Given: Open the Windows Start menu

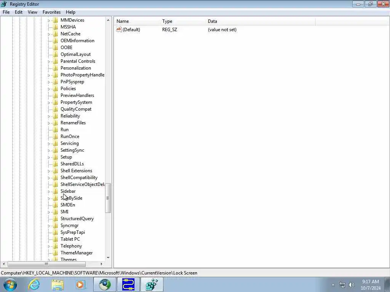Looking at the screenshot, I should tap(10, 284).
